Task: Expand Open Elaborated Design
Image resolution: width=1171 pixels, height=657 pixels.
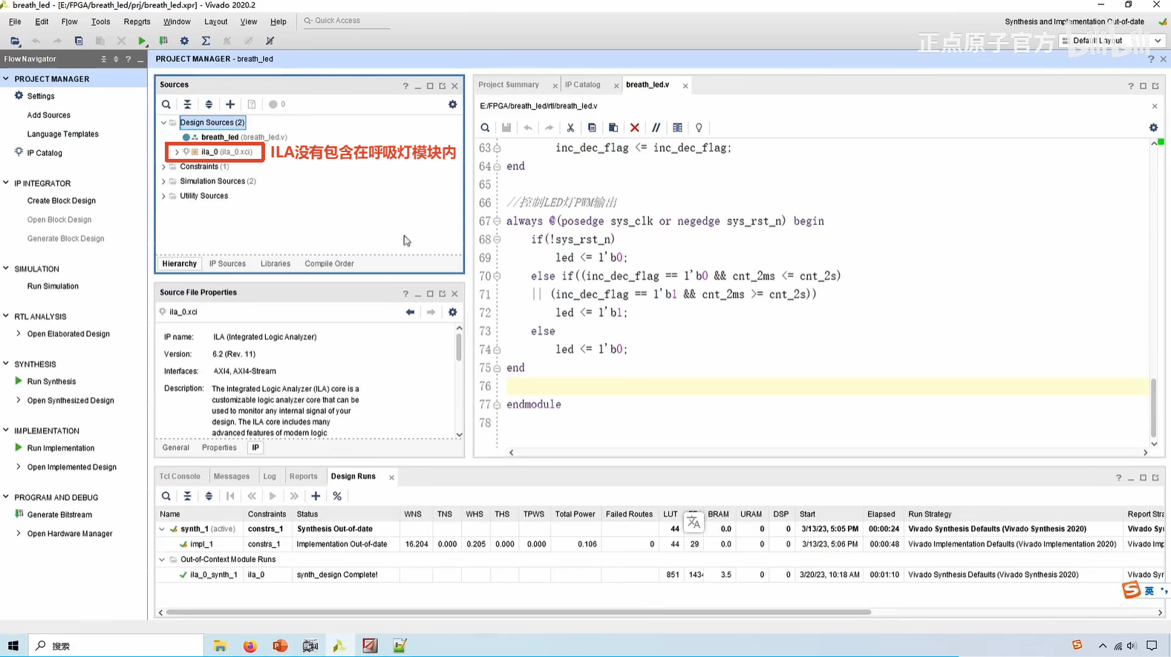Action: click(x=19, y=334)
